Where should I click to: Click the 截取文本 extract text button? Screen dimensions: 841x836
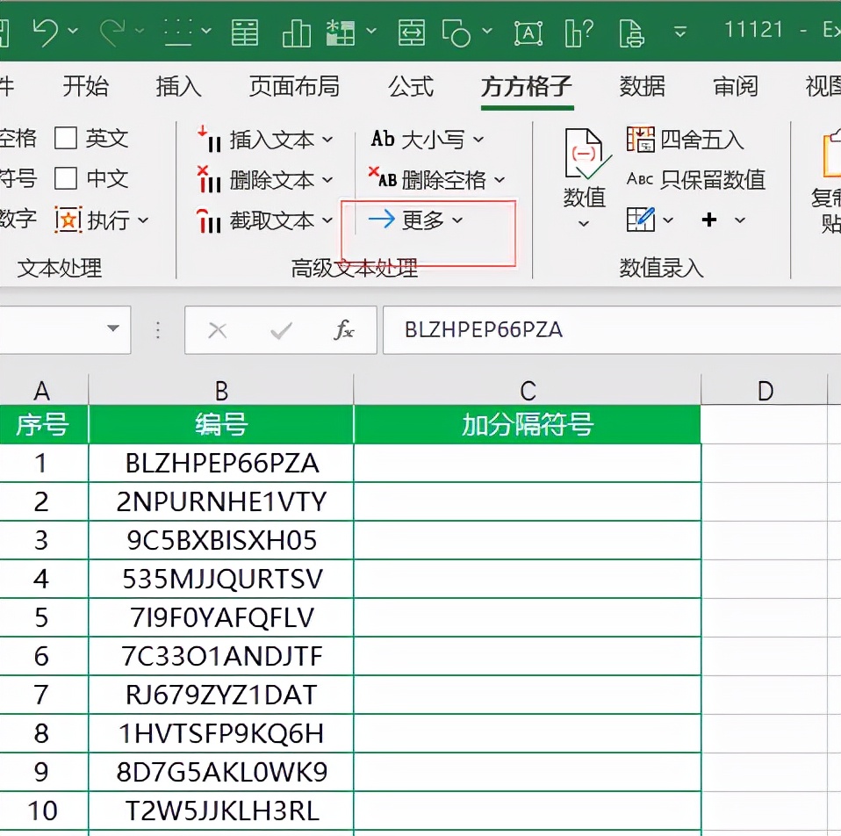pos(255,220)
